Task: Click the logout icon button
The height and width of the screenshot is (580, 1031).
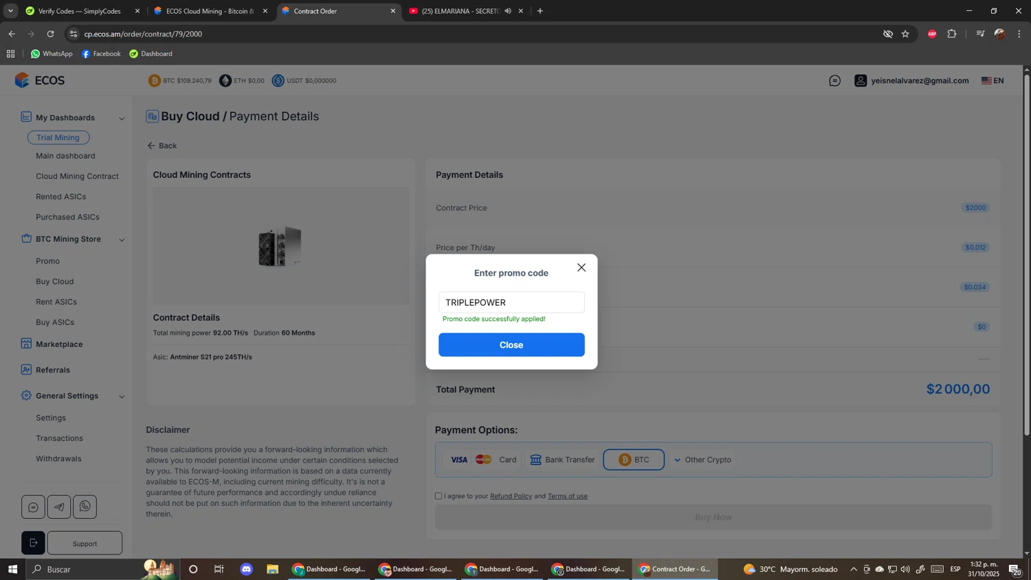Action: [33, 543]
